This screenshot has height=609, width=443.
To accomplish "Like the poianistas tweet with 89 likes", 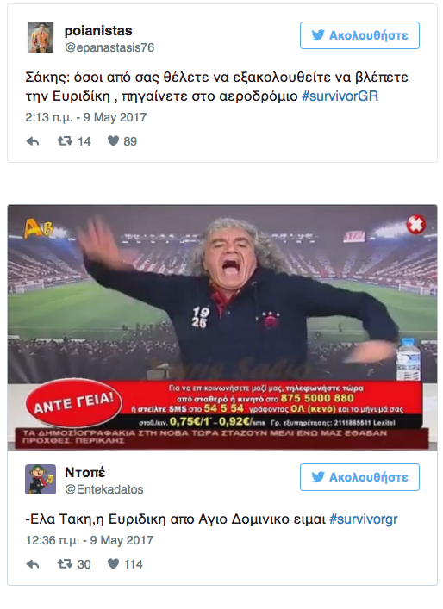I will pyautogui.click(x=113, y=141).
